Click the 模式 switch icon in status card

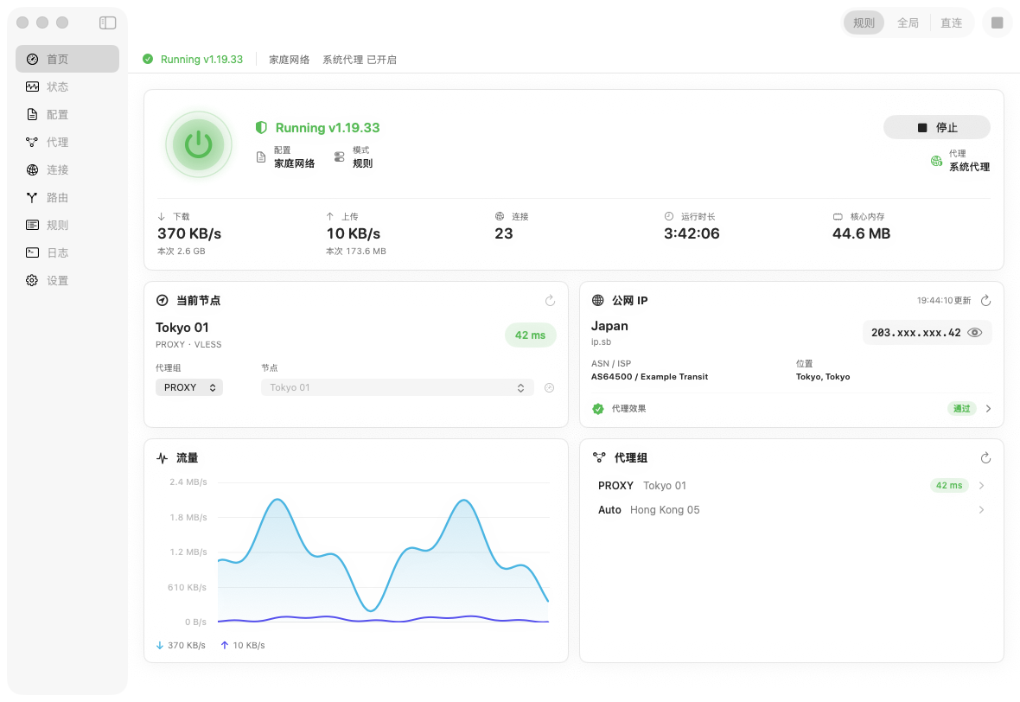coord(339,156)
